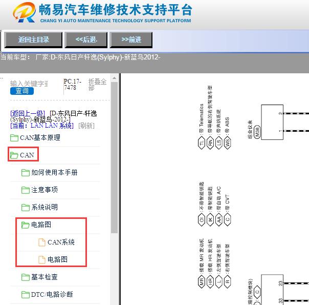Click the IK smart key legend hexagon
The height and width of the screenshot is (305, 309).
[210, 219]
